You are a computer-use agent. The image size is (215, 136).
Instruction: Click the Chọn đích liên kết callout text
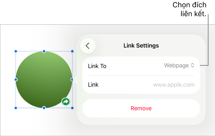tap(189, 9)
